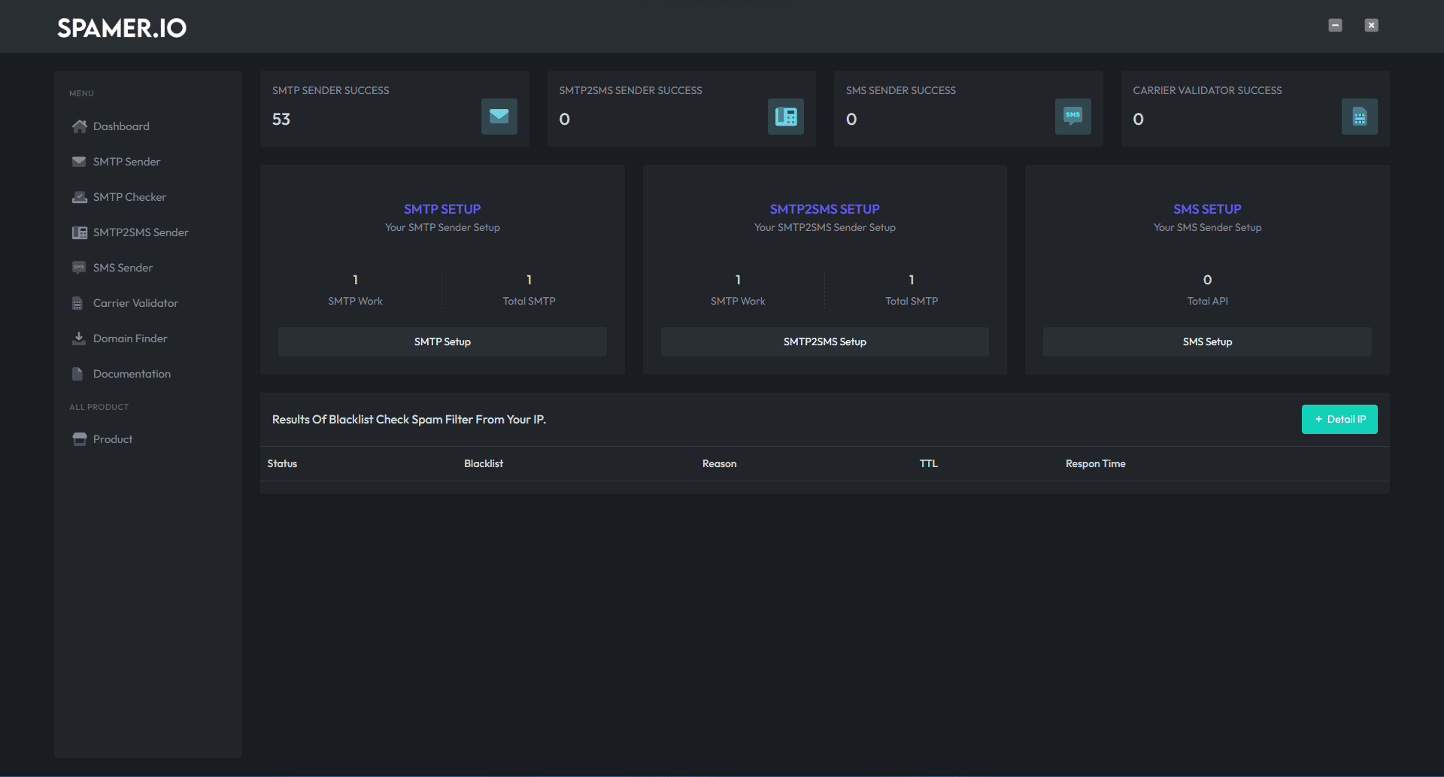The image size is (1444, 777).
Task: Click the SMTP2SMS Sender sidebar icon
Action: [x=79, y=232]
